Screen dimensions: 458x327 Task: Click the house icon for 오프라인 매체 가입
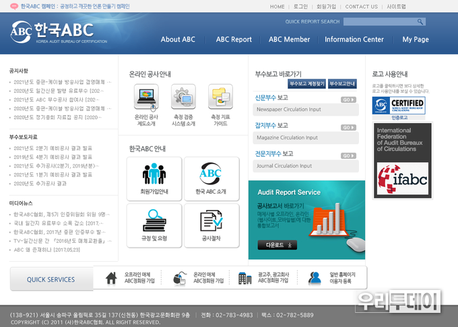(111, 278)
